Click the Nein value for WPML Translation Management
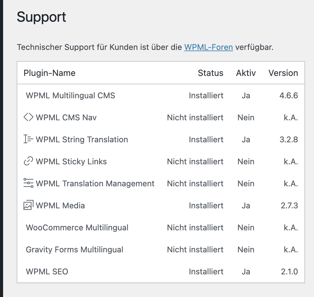 click(x=246, y=184)
